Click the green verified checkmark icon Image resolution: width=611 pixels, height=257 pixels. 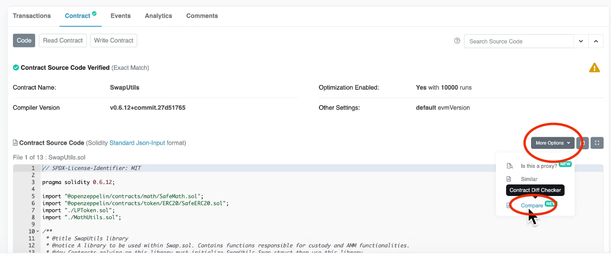(x=16, y=67)
